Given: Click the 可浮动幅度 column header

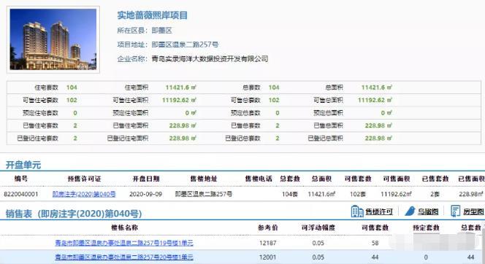Looking at the screenshot, I should (318, 228).
